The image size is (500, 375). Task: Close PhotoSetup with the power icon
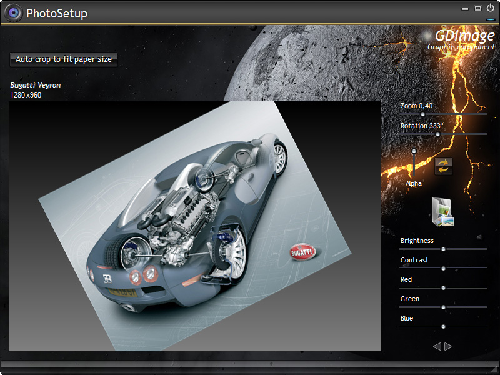(x=491, y=7)
